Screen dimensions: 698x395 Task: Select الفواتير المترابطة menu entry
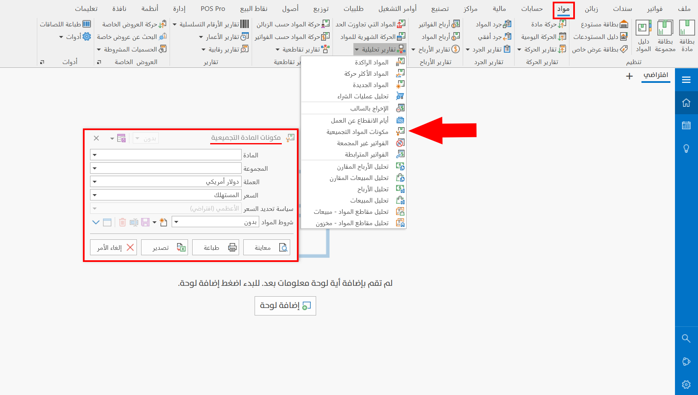[353, 154]
